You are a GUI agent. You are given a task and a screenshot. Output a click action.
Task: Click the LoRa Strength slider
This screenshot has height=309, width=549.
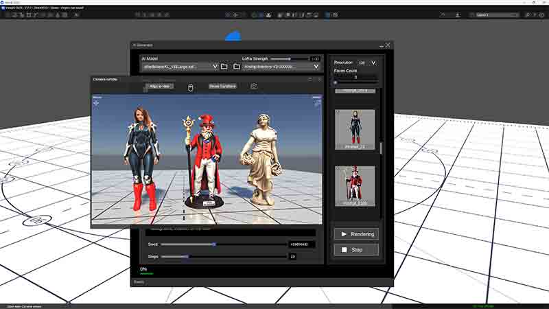[290, 59]
